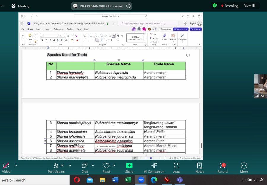
Task: Toggle Zoom video on
Action: pyautogui.click(x=6, y=165)
